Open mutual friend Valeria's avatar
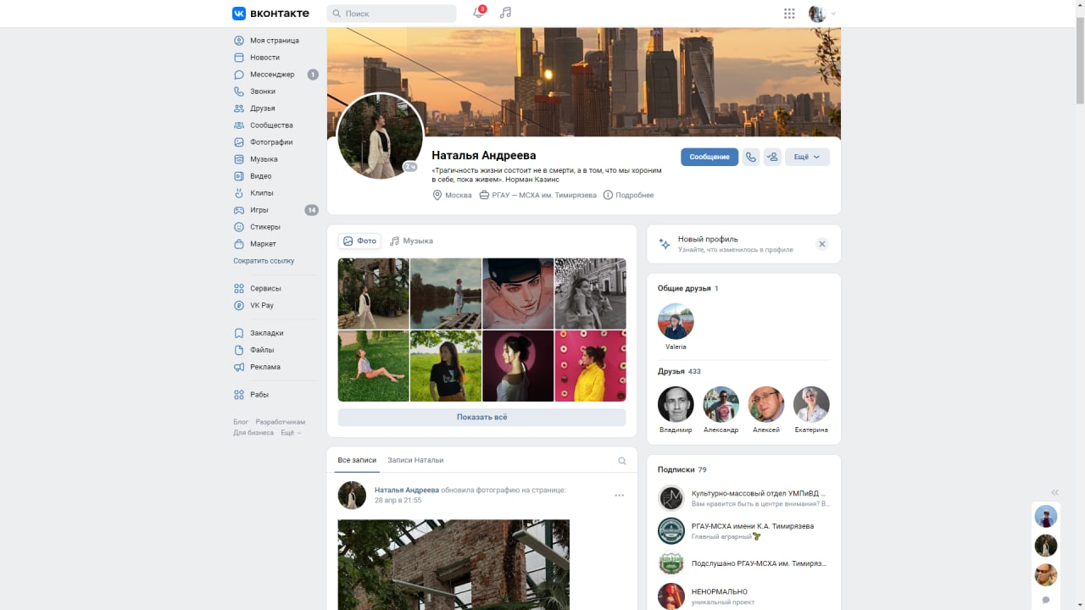This screenshot has width=1085, height=610. pos(676,322)
